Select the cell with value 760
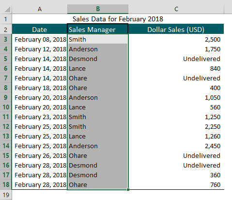232x200 pixels. [176, 185]
